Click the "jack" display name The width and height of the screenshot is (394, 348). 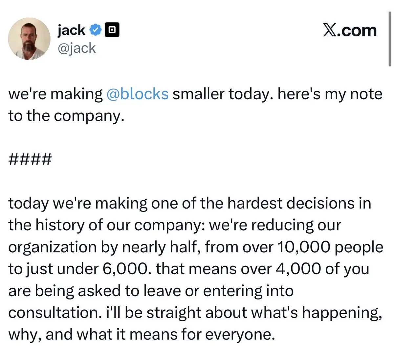(x=71, y=30)
